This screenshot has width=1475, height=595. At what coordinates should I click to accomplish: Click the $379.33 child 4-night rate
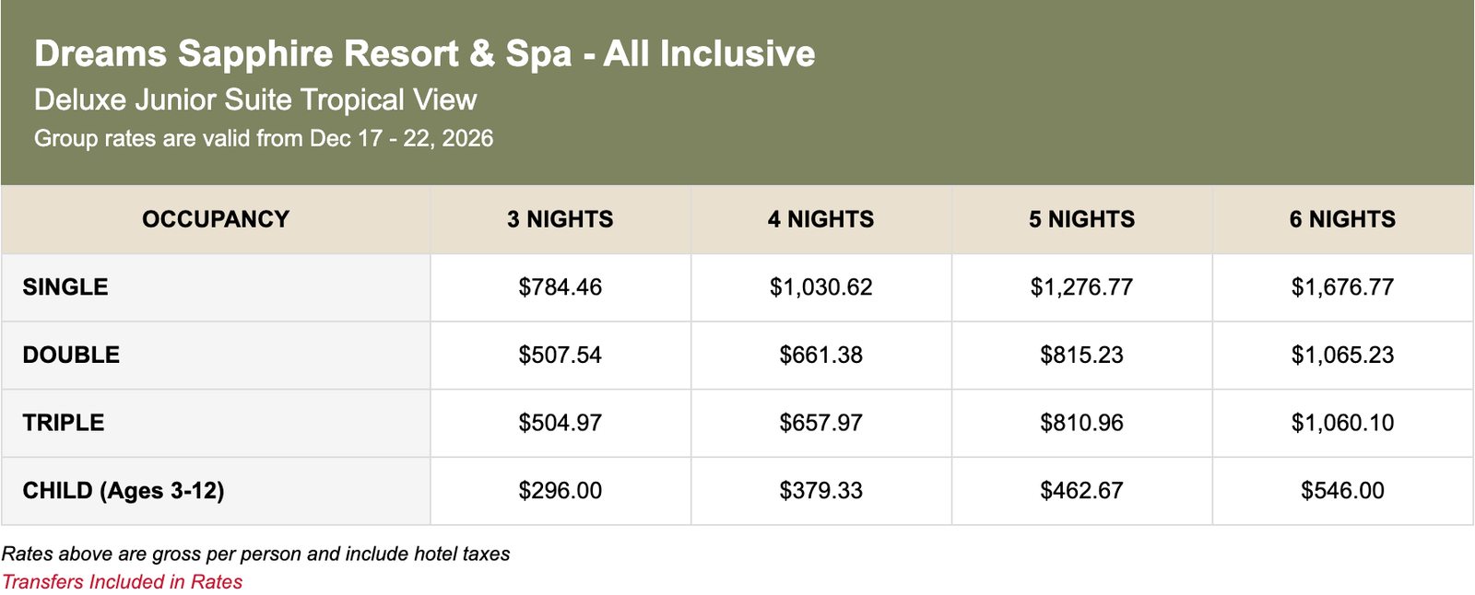(x=821, y=491)
